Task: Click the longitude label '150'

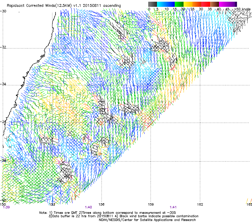Action: pos(3,204)
